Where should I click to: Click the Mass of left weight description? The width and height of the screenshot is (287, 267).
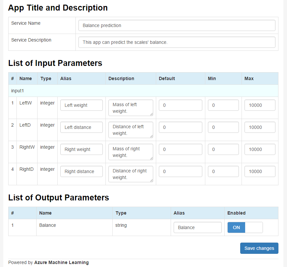click(131, 108)
